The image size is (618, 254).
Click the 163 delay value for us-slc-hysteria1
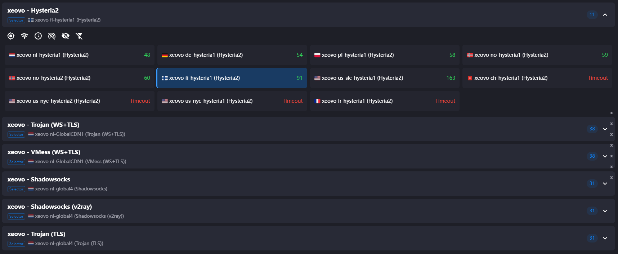pyautogui.click(x=451, y=78)
